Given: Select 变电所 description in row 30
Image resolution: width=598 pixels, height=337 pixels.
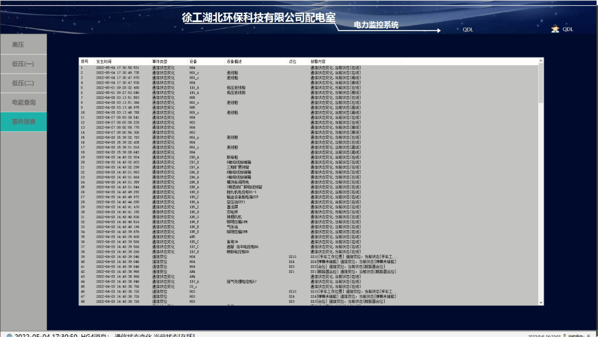Looking at the screenshot, I should (x=232, y=212).
